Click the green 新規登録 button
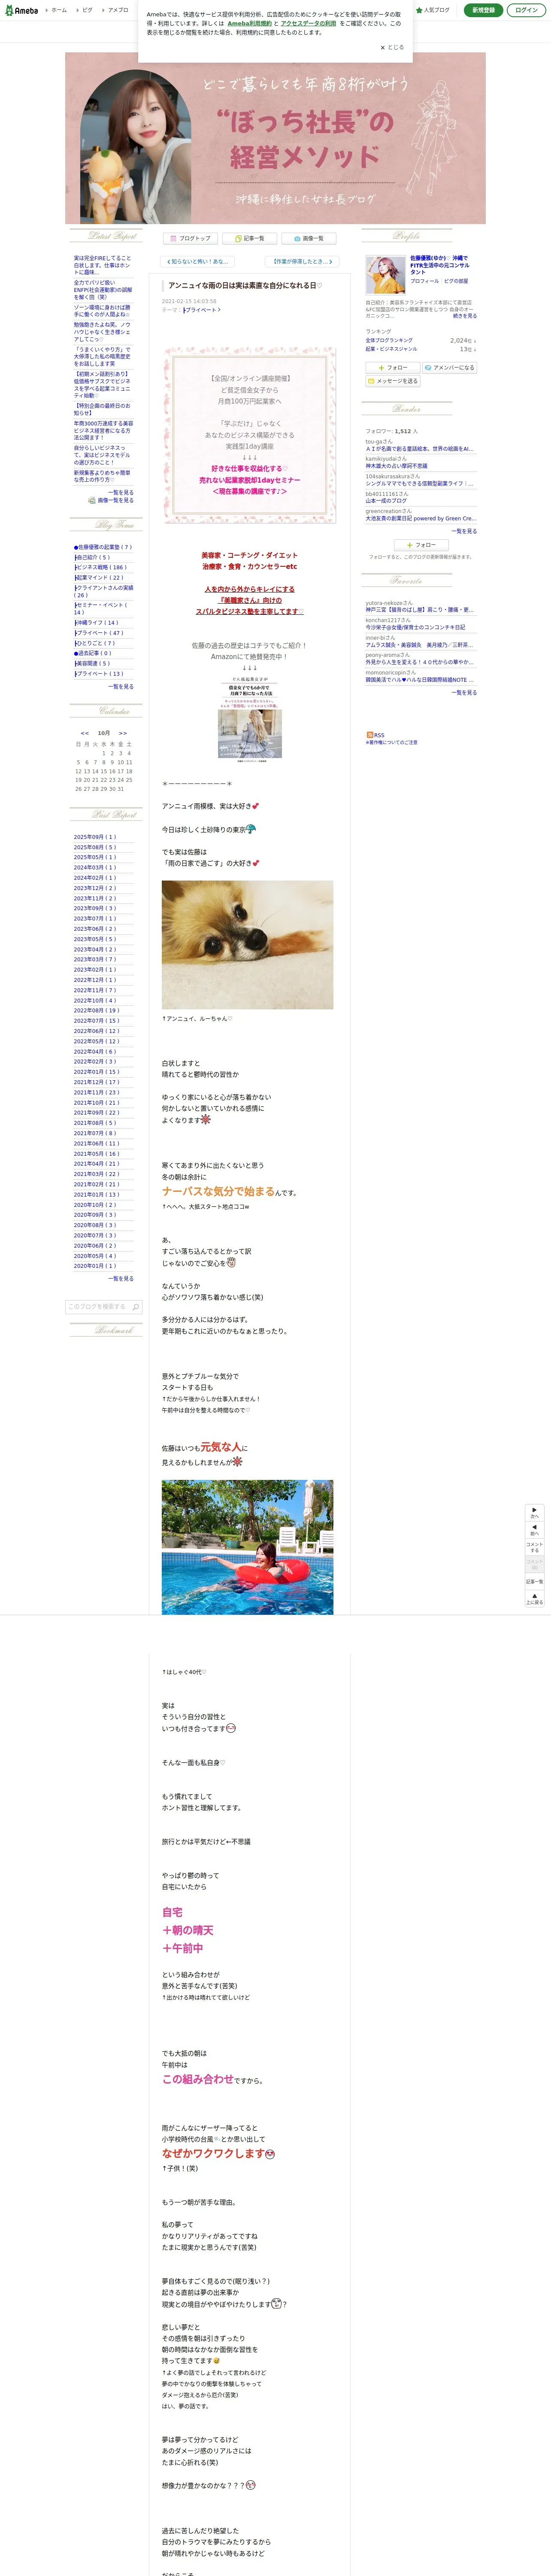The height and width of the screenshot is (2576, 551). [483, 10]
